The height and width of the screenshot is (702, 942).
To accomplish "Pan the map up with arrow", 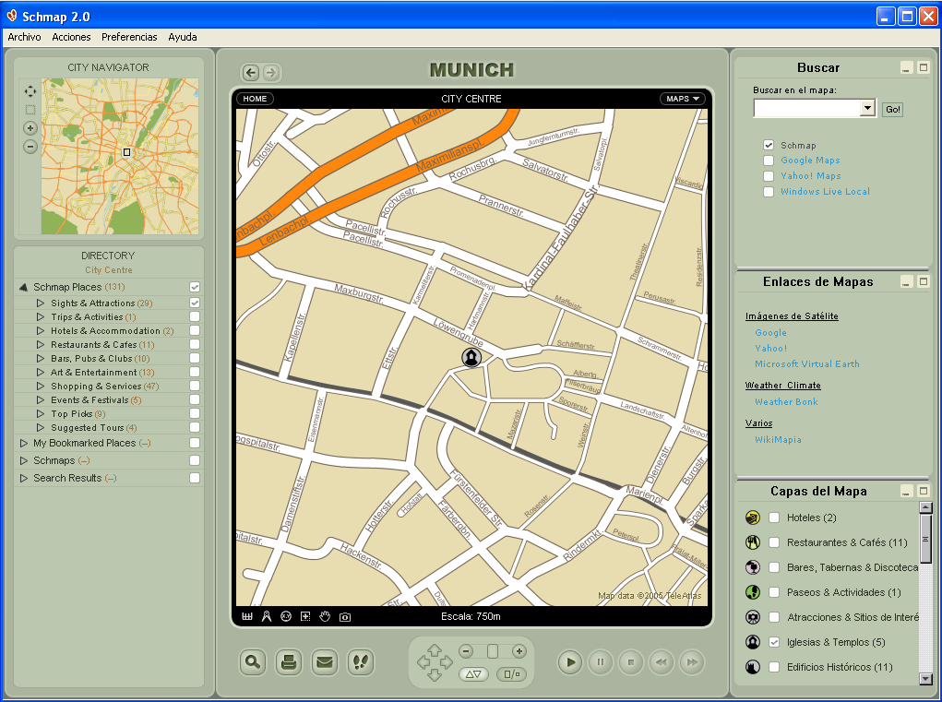I will [435, 649].
